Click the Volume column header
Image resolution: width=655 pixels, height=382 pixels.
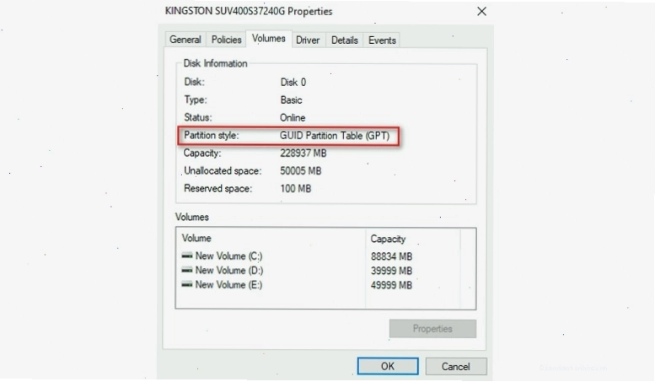coord(271,239)
